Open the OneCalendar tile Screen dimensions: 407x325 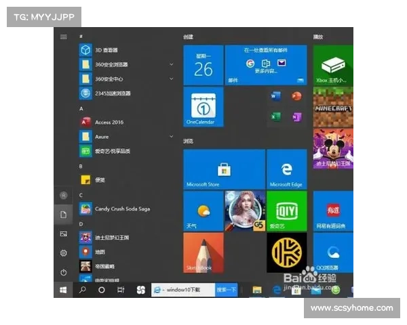203,107
